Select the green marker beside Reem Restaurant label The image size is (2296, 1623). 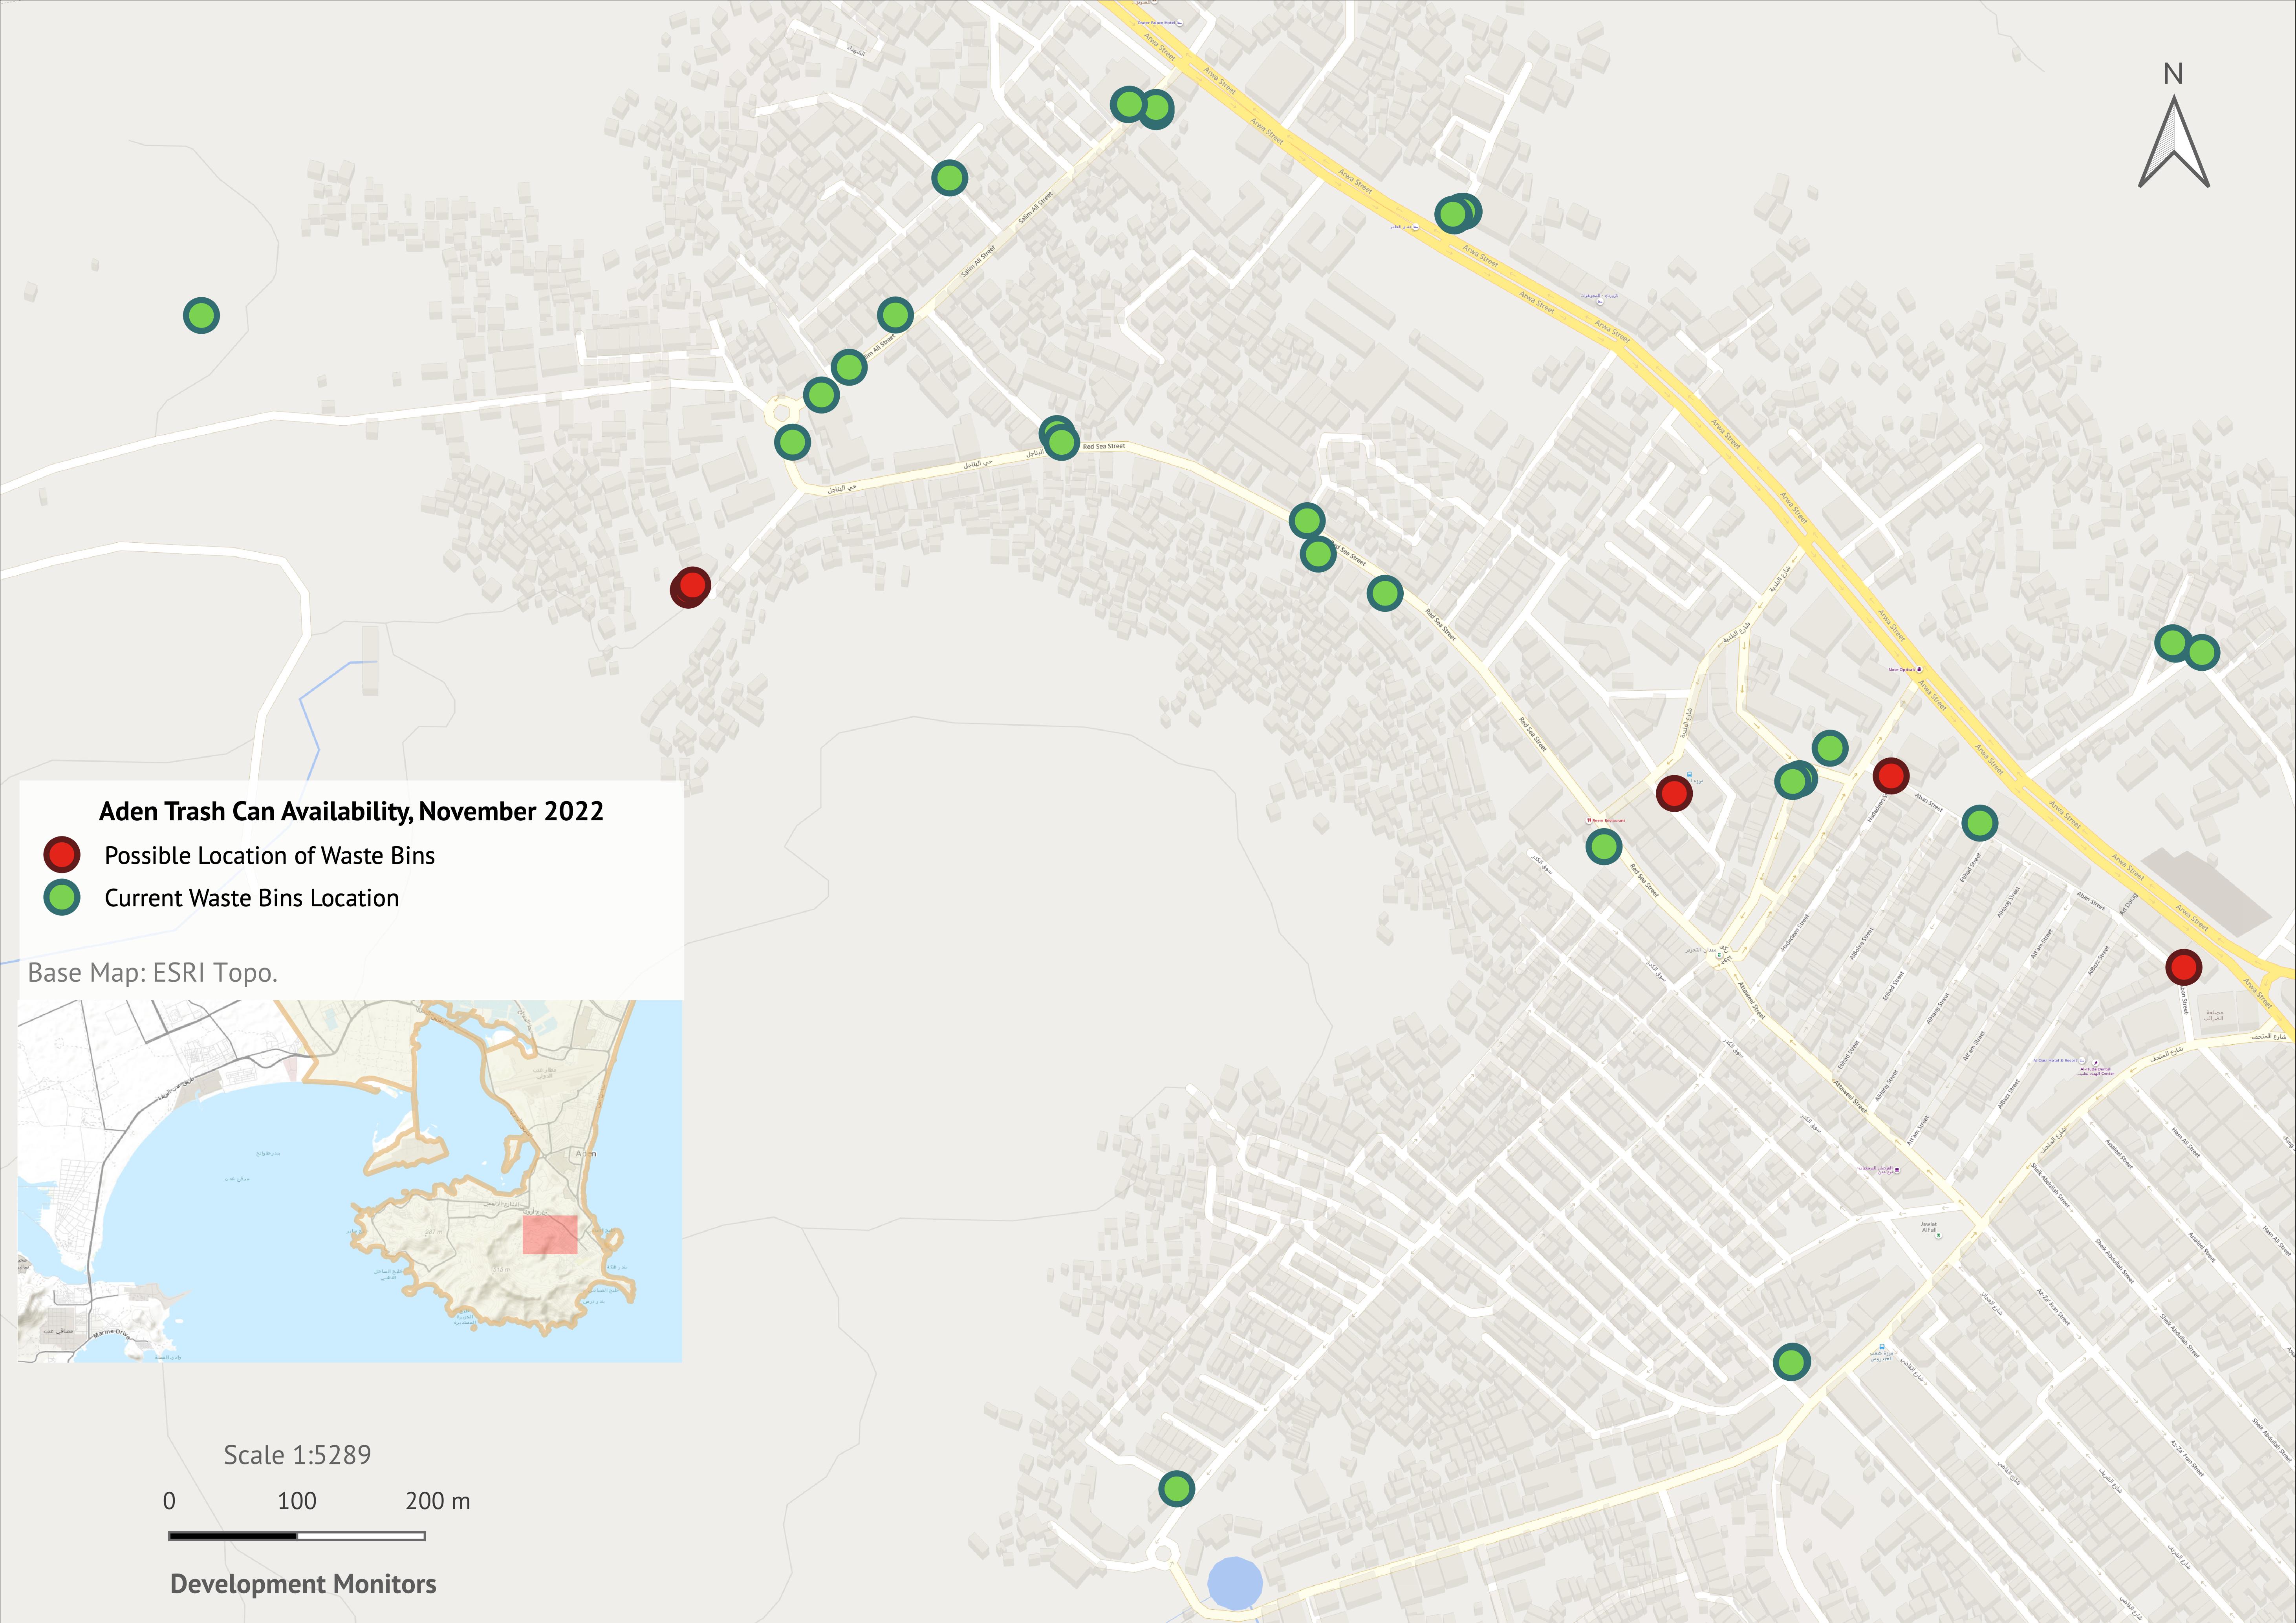coord(1604,847)
